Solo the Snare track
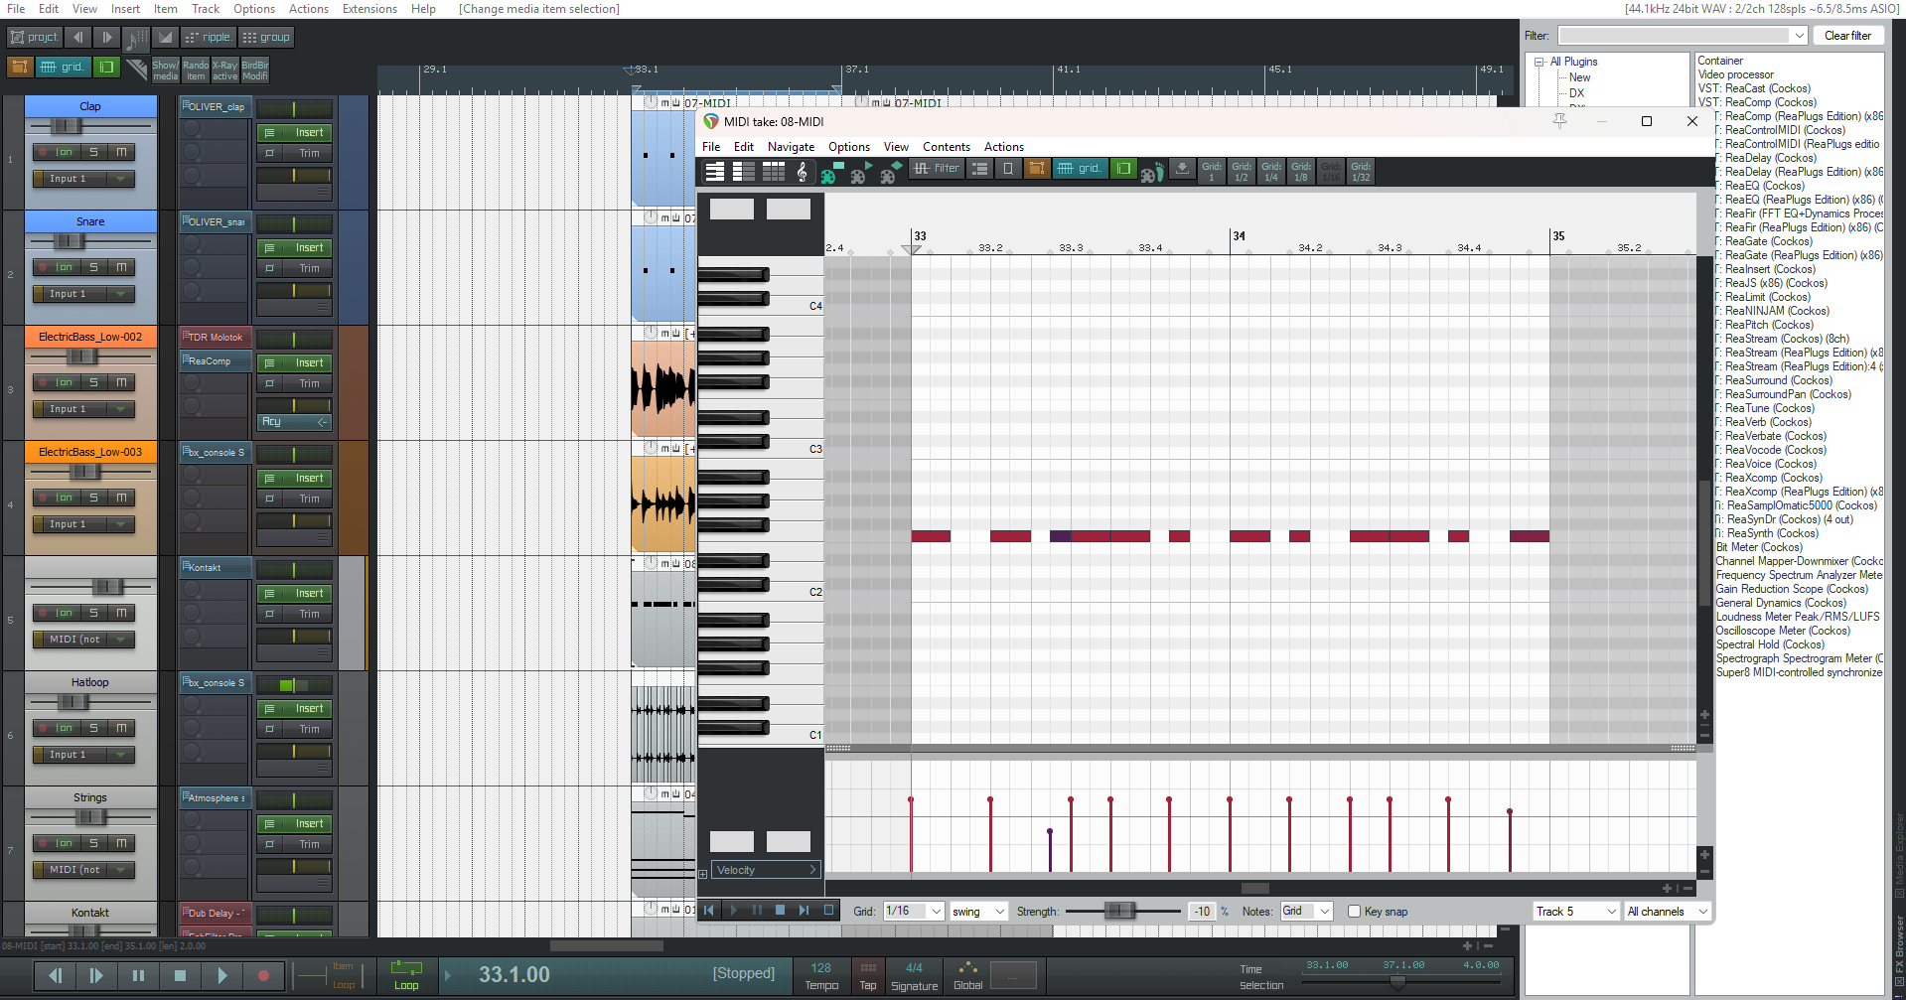 click(x=94, y=267)
